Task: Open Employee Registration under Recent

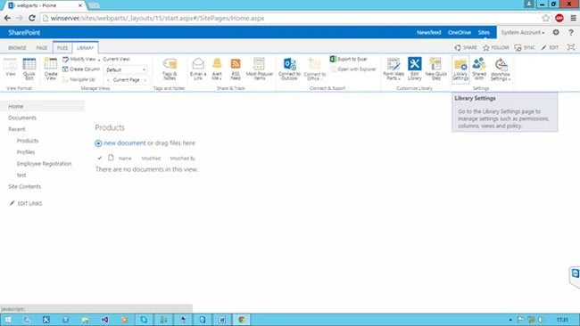Action: point(44,164)
